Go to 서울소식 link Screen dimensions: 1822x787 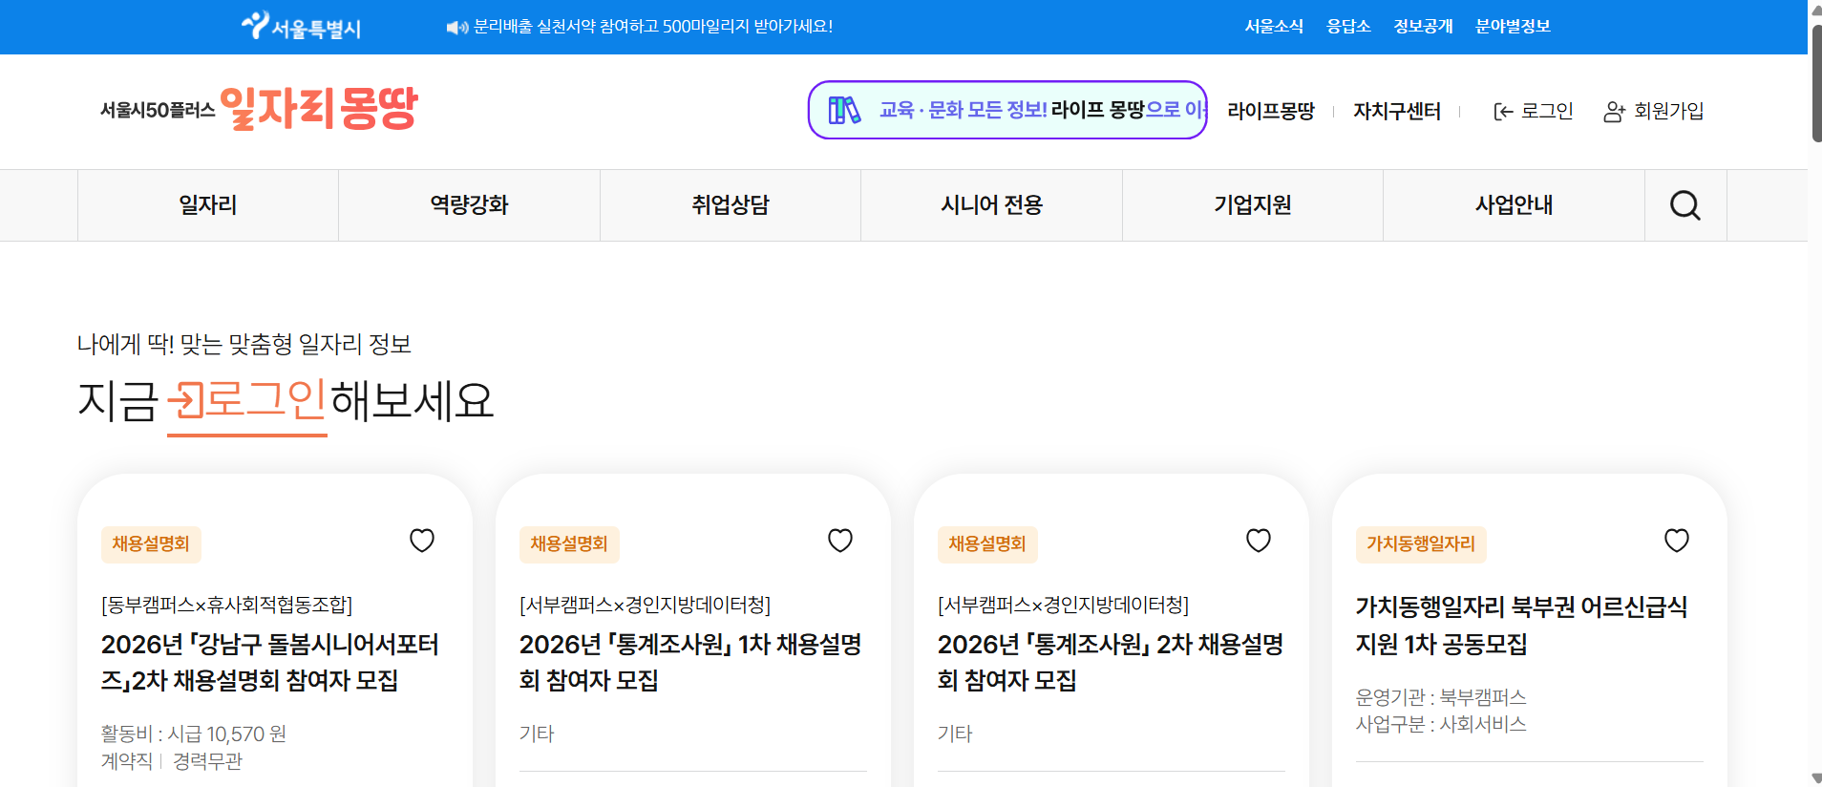click(x=1274, y=27)
